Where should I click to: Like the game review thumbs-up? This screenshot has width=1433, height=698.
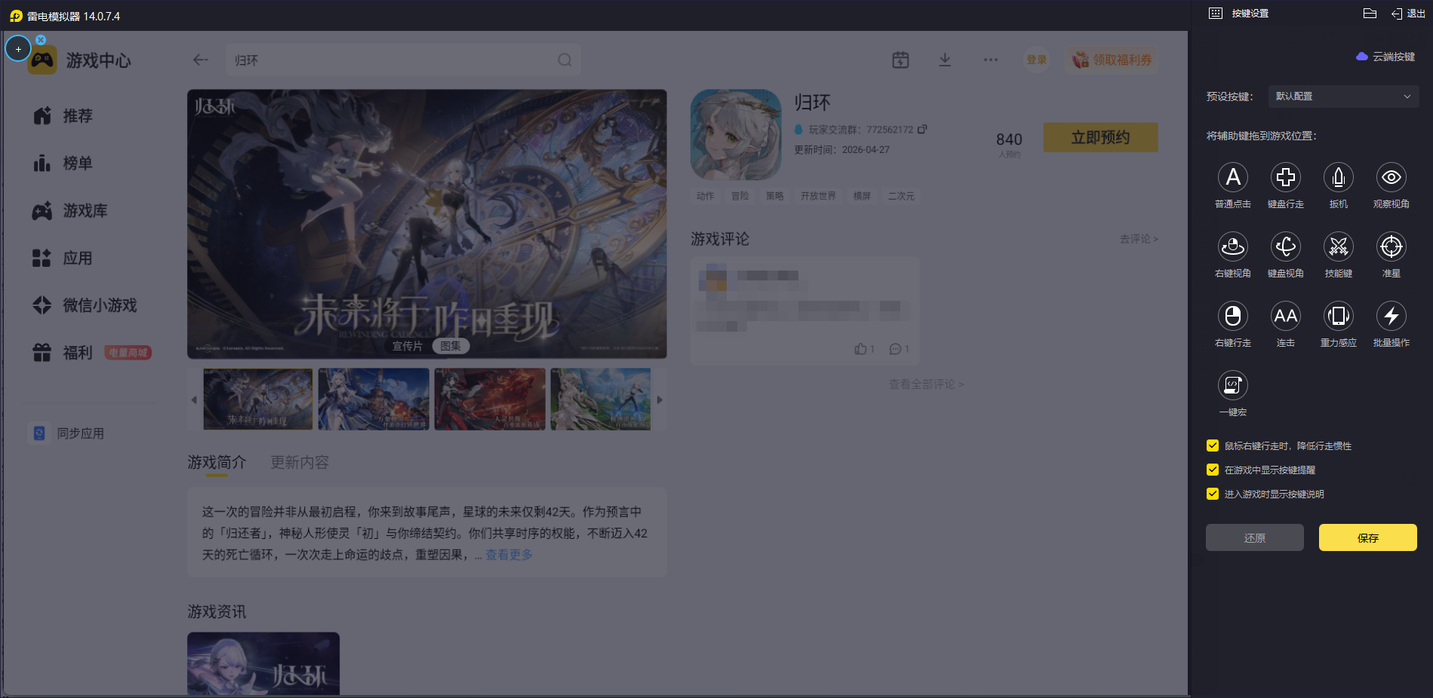point(860,349)
